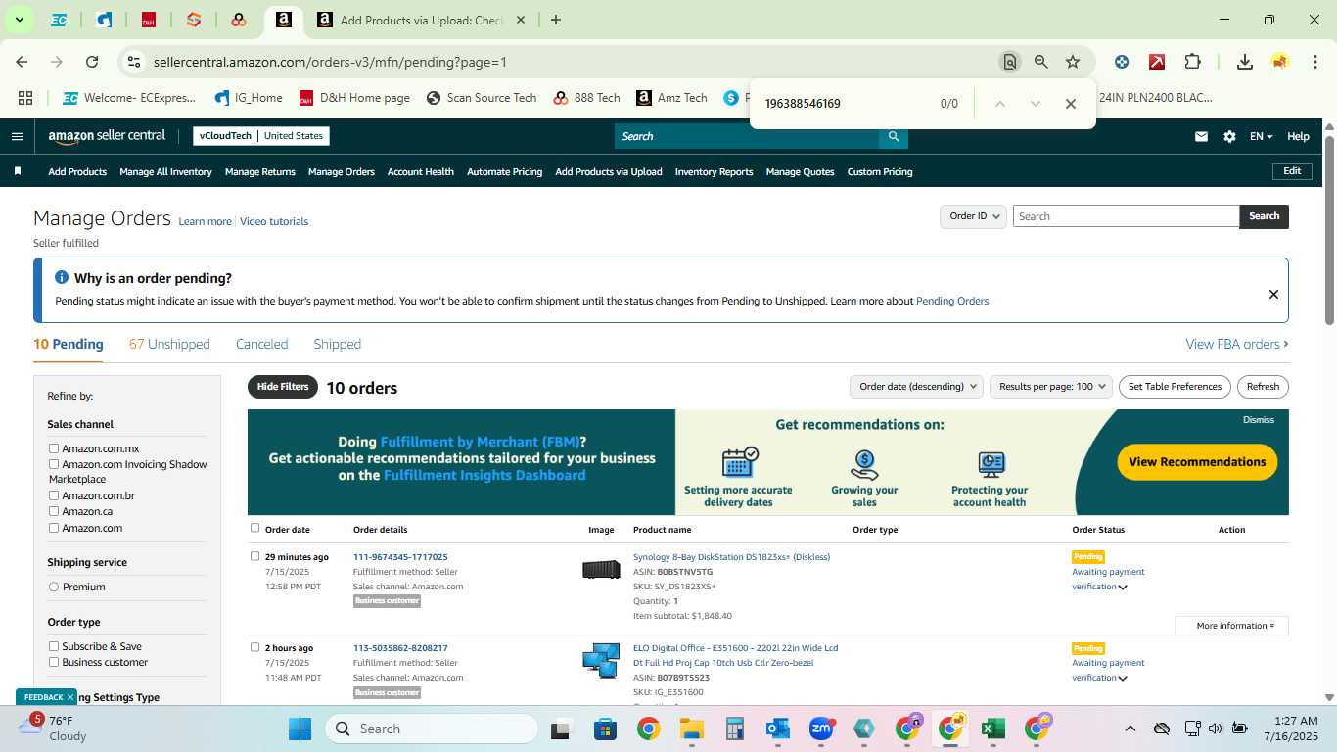
Task: Open the View FBA orders link
Action: click(x=1236, y=344)
